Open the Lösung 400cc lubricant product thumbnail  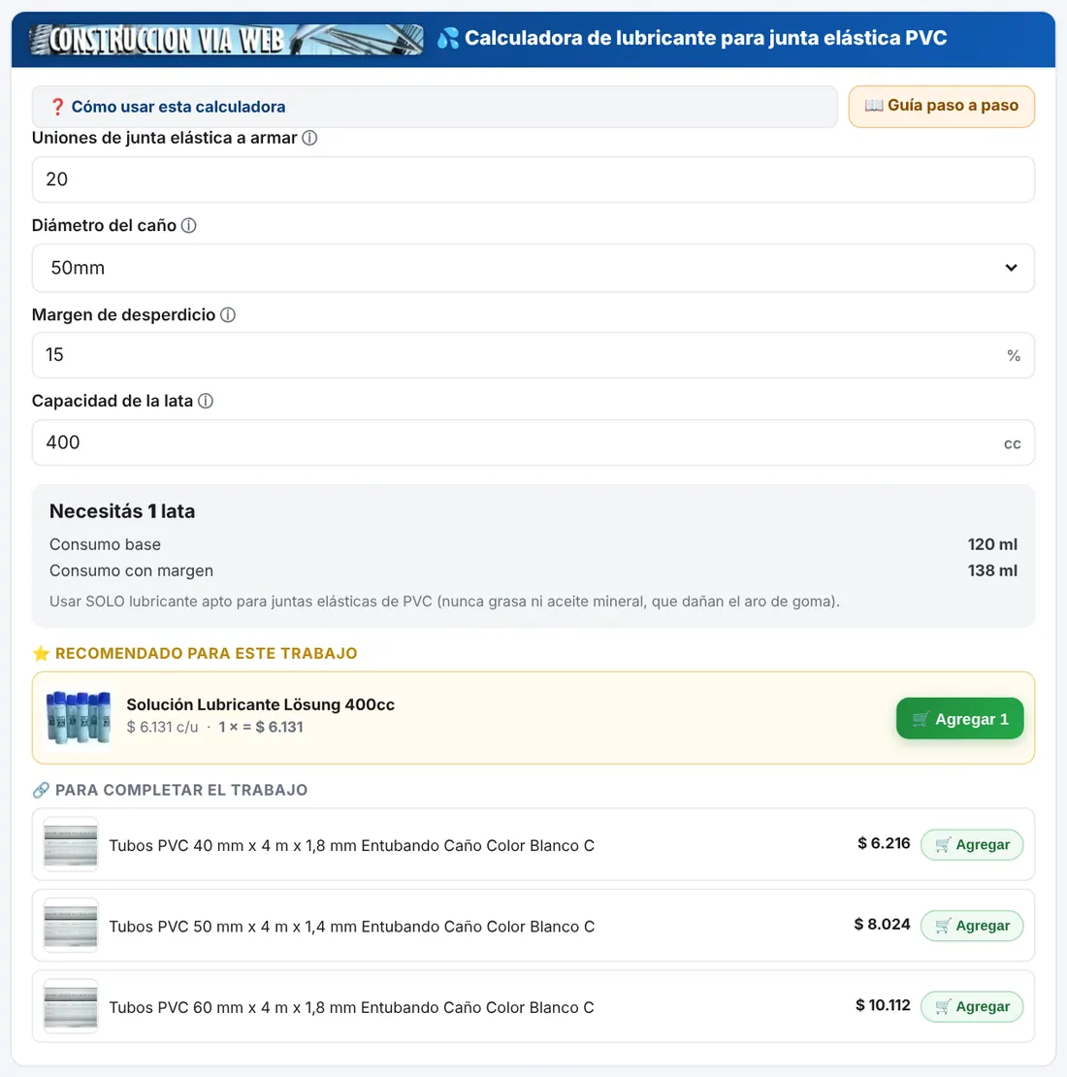tap(79, 718)
